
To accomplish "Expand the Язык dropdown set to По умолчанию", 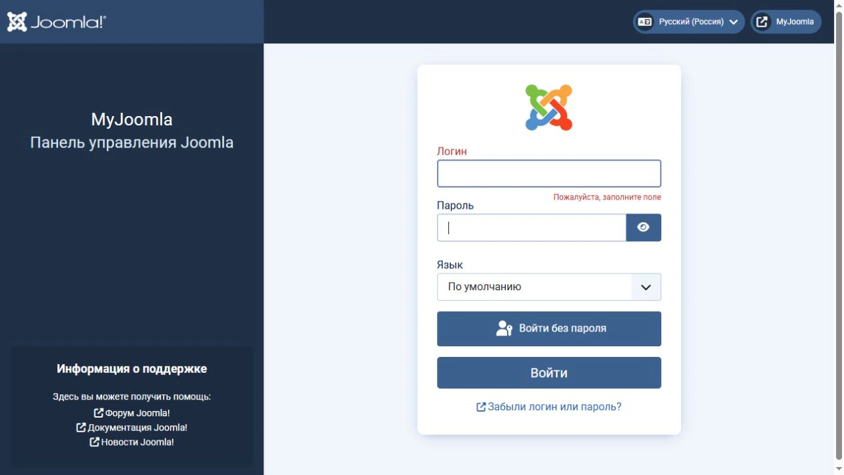I will point(549,287).
